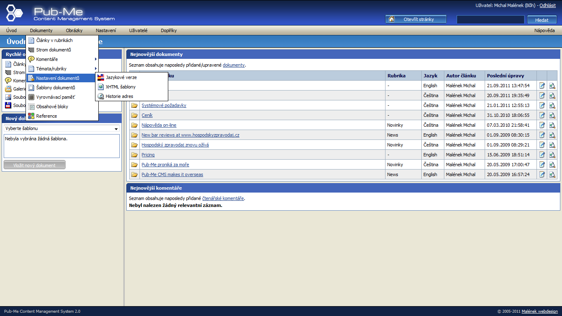Open the Úvod menu

(x=12, y=30)
